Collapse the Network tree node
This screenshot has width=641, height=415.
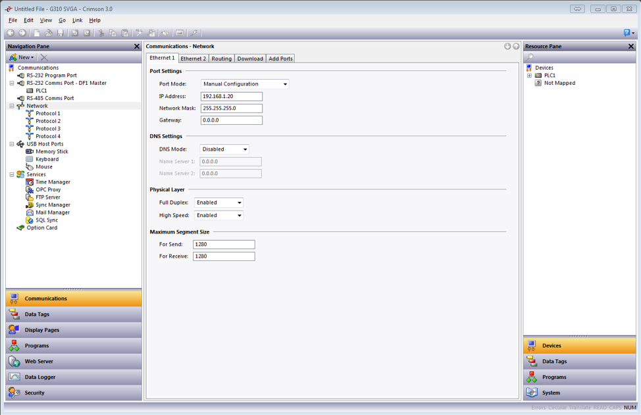pos(11,106)
